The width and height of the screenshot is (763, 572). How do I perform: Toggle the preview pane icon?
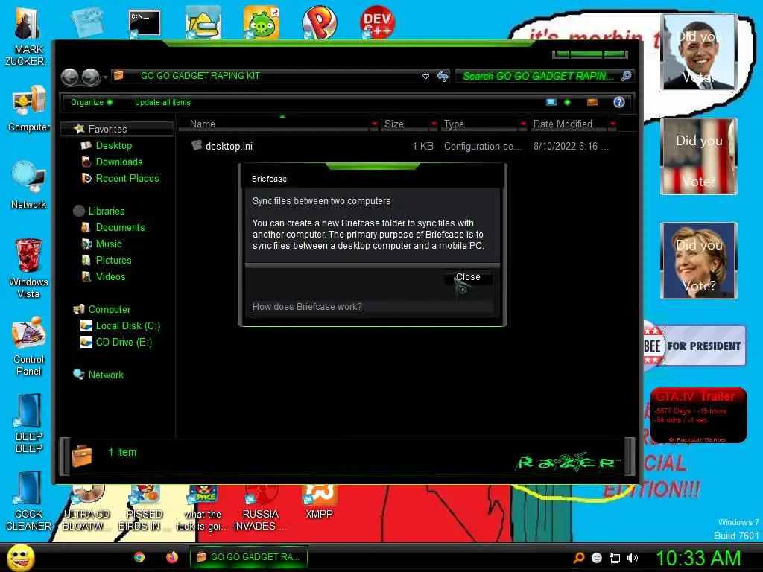coord(592,102)
